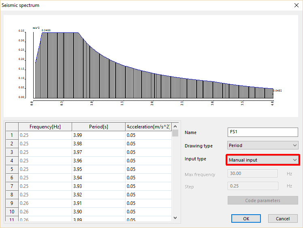Image resolution: width=303 pixels, height=228 pixels.
Task: Click the Acceleration column header
Action: (x=148, y=126)
